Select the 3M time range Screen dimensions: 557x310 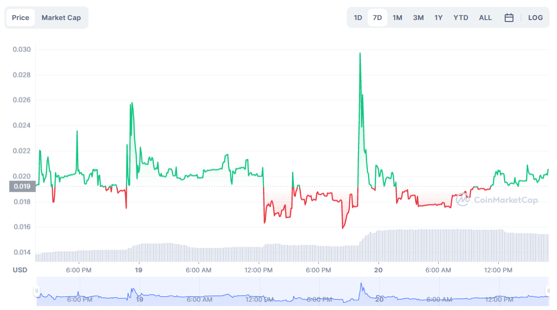(418, 17)
